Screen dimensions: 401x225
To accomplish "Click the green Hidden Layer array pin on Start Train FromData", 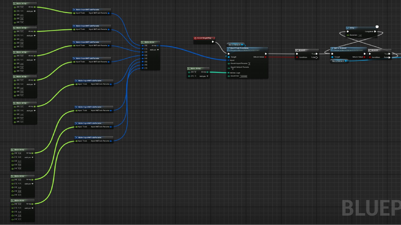I will click(x=228, y=73).
